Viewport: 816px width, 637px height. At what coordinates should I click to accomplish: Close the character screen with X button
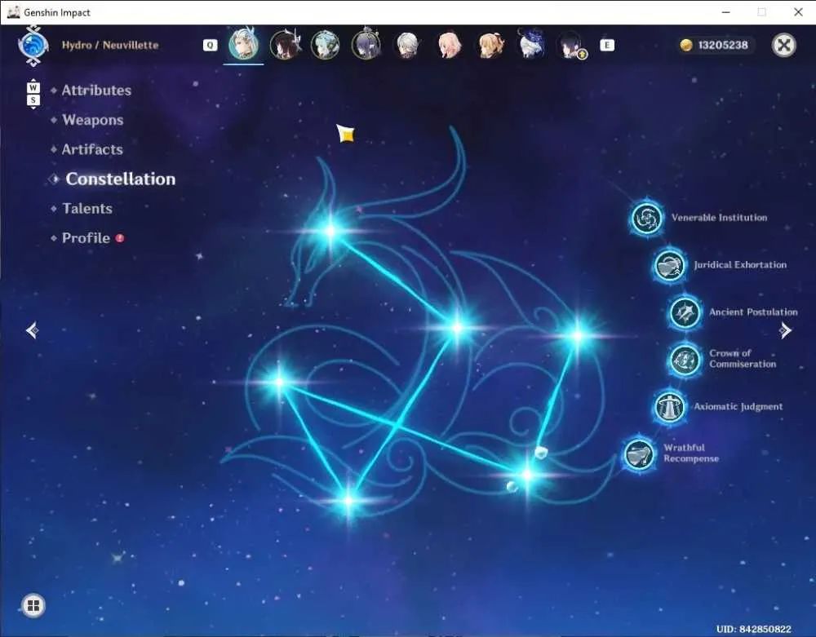click(x=783, y=45)
